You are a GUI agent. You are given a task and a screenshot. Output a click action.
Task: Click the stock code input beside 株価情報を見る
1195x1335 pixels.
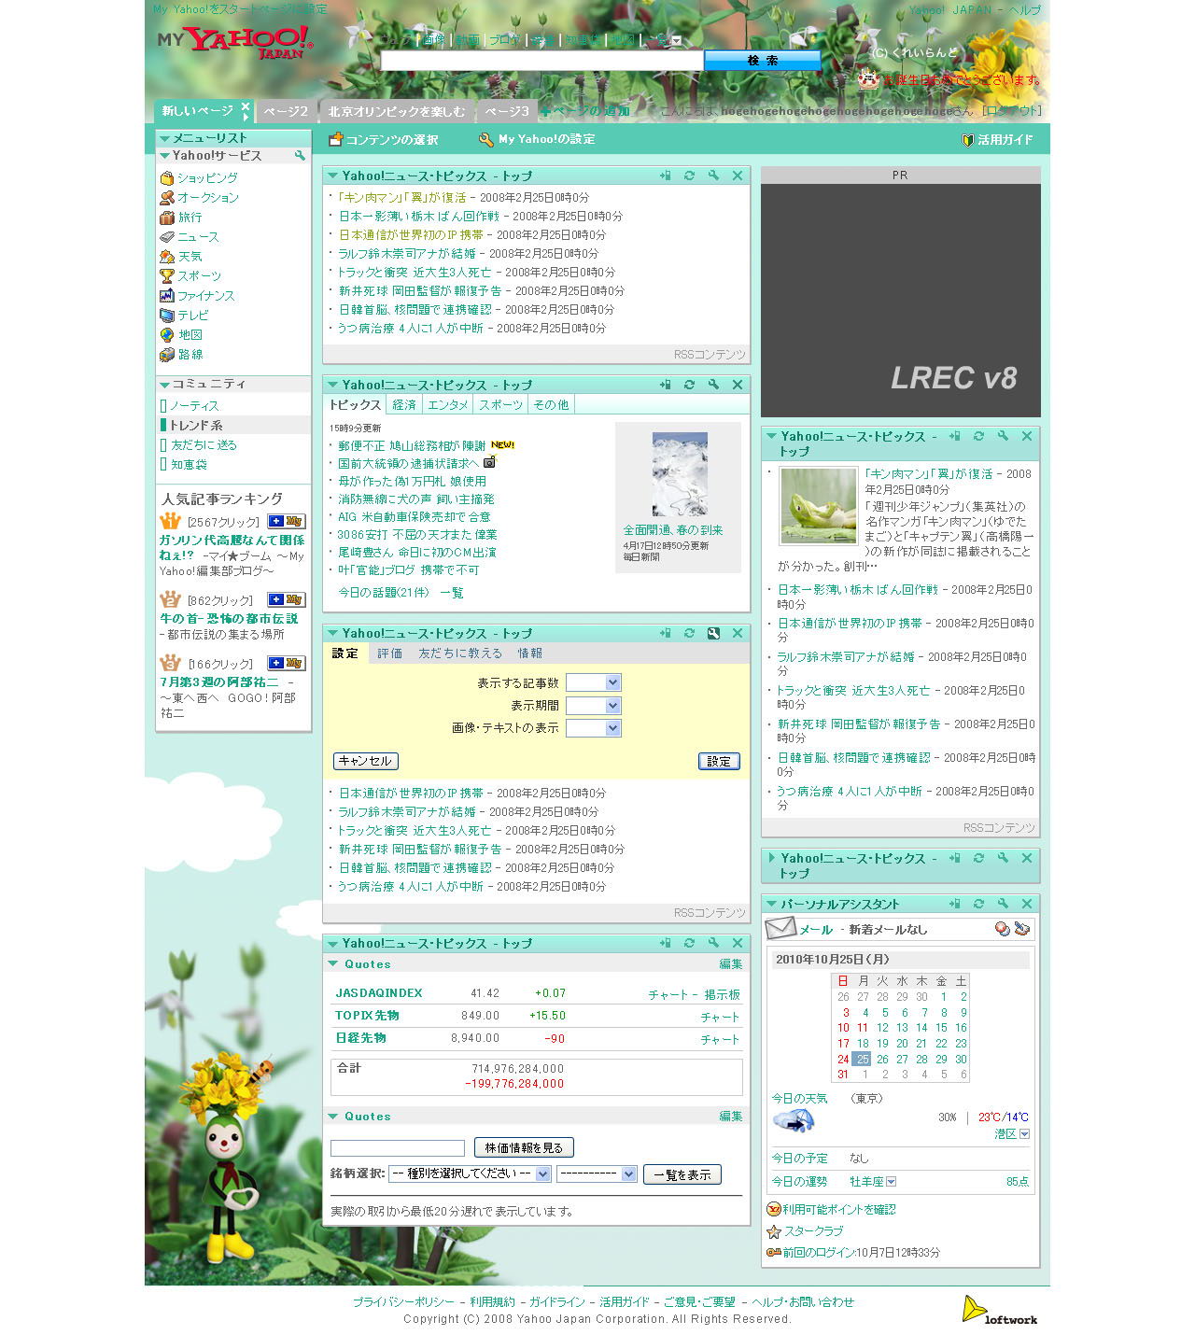(x=398, y=1148)
